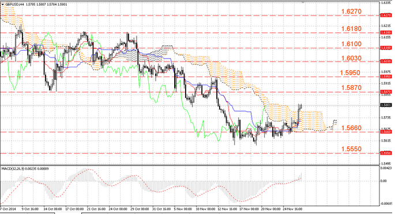Click the 24 Nov 16:00 time label

tap(292, 209)
